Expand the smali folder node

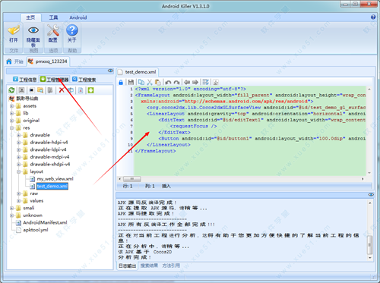point(11,208)
